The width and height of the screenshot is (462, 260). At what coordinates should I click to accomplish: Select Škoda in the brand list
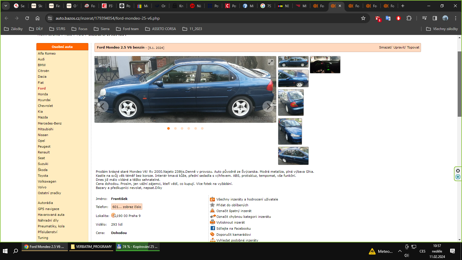point(43,170)
